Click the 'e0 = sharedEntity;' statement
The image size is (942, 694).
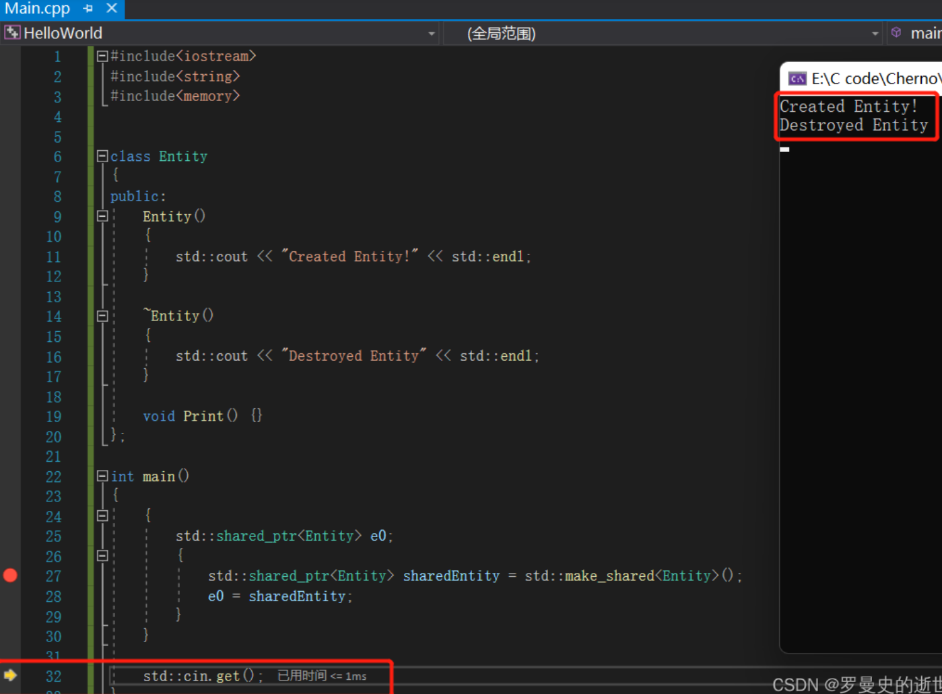click(280, 596)
